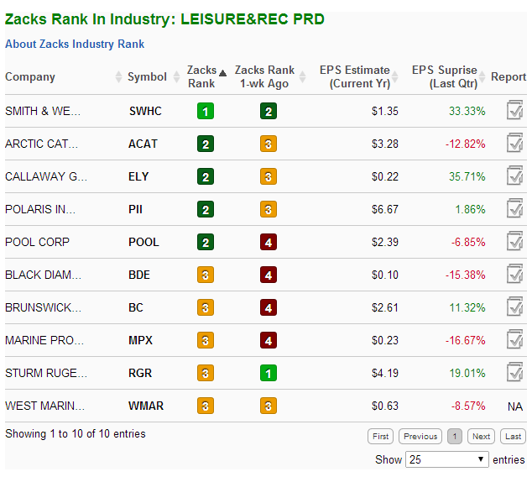Click company name BLACK DIAM...

(x=43, y=275)
